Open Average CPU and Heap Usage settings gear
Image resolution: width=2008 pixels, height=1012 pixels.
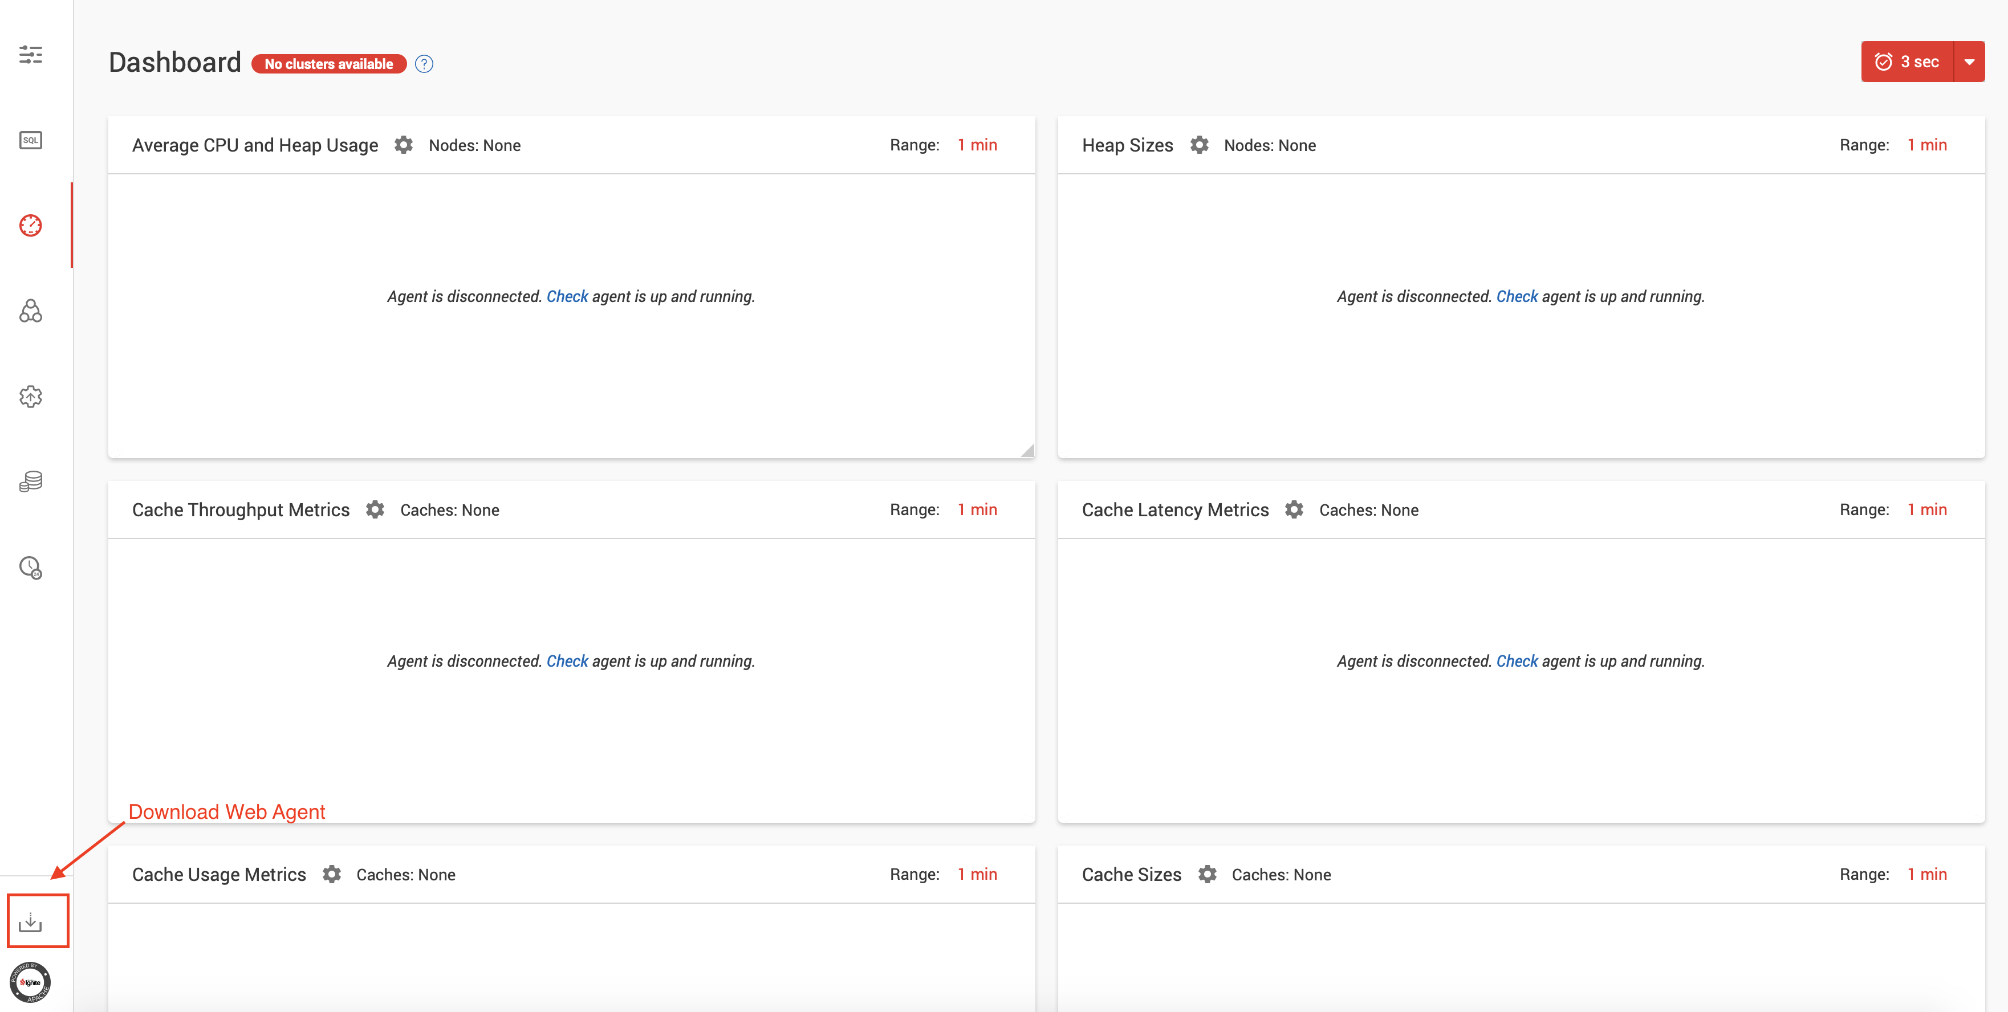pyautogui.click(x=403, y=145)
